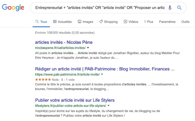Click the Shopping tag icon
Viewport: 195px width, 121px height.
pyautogui.click(x=101, y=21)
